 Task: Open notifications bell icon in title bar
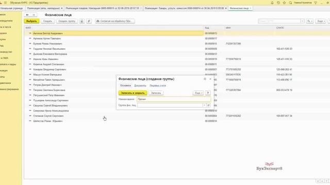click(x=272, y=3)
